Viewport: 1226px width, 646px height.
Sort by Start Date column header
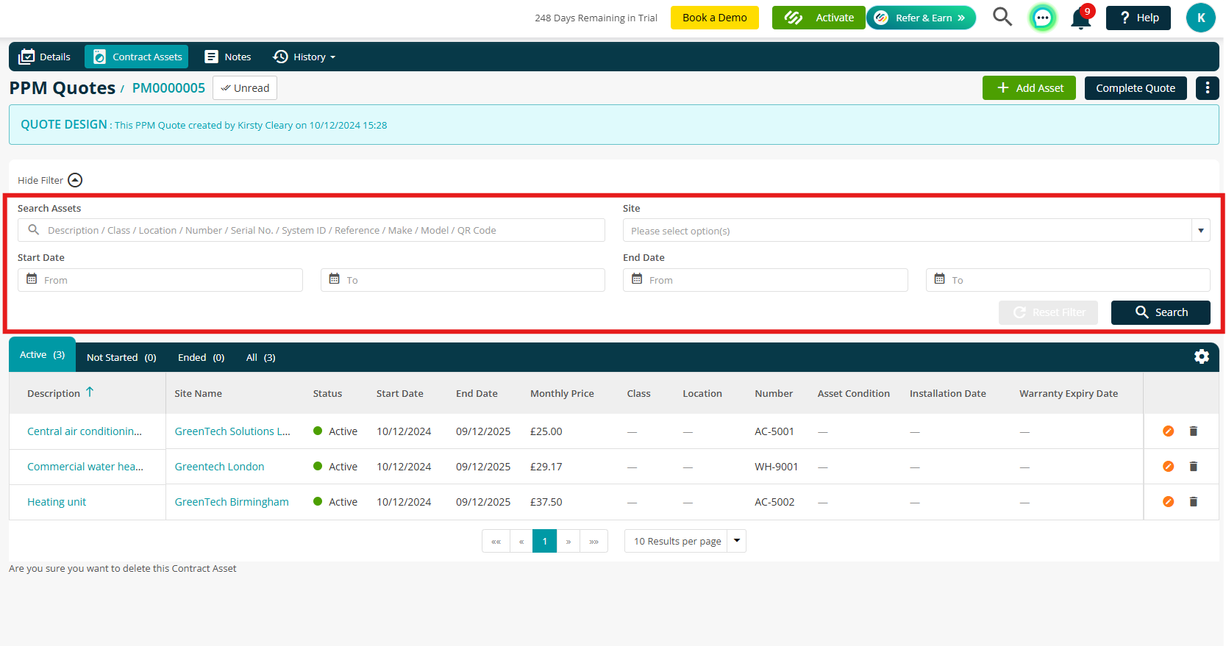(x=399, y=394)
